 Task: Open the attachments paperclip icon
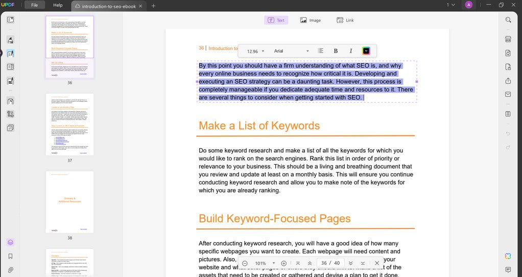(x=10, y=270)
